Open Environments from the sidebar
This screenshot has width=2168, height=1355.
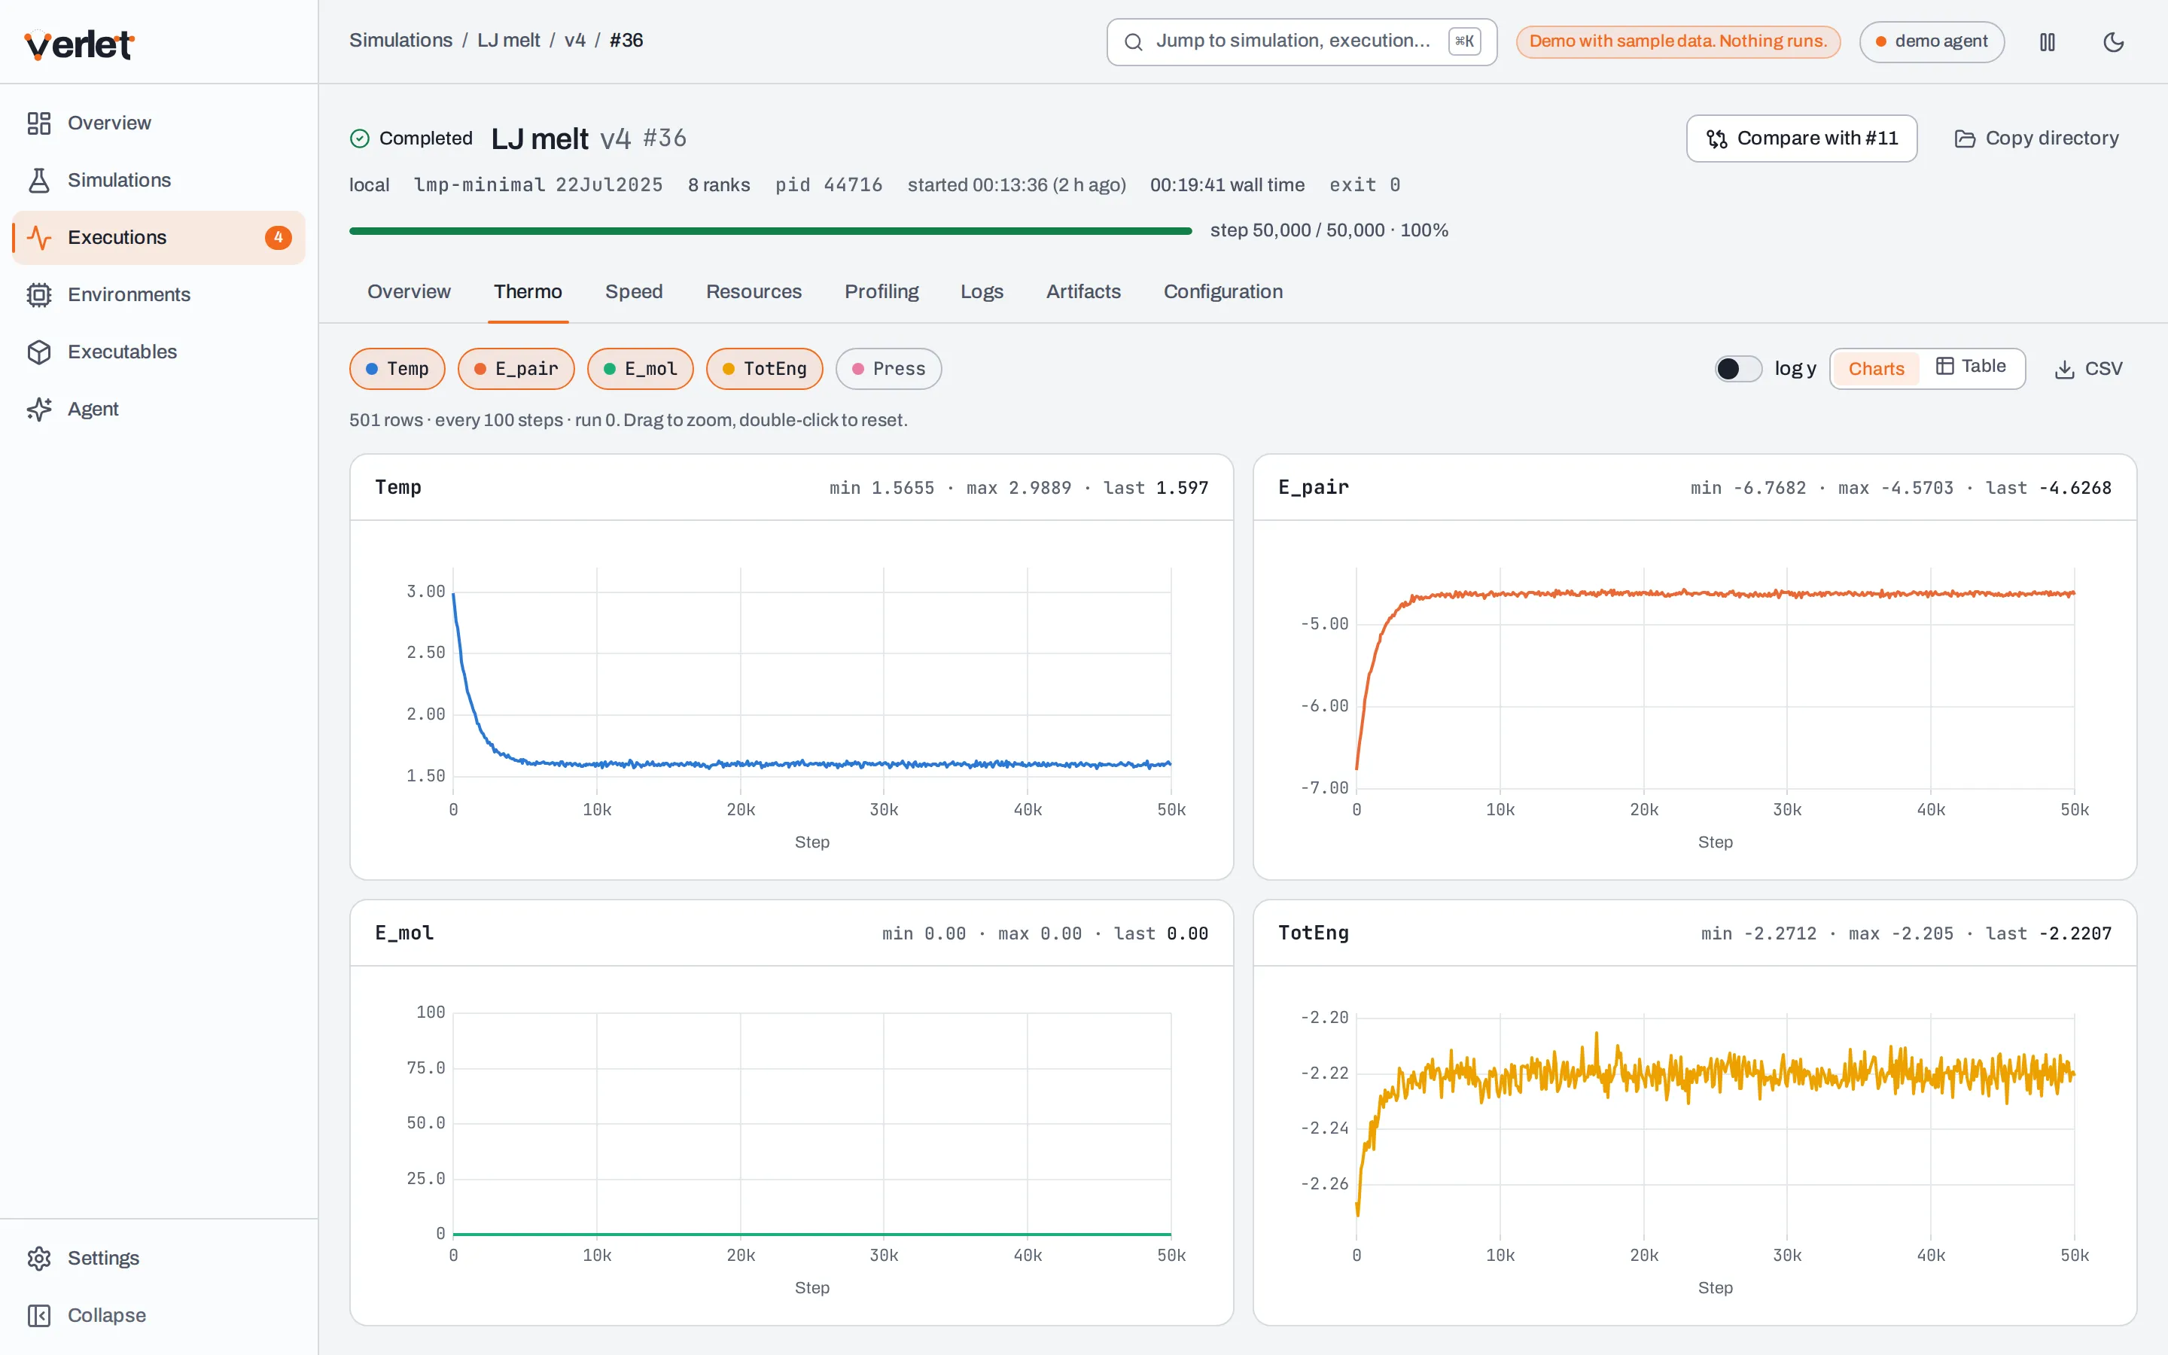[x=159, y=295]
